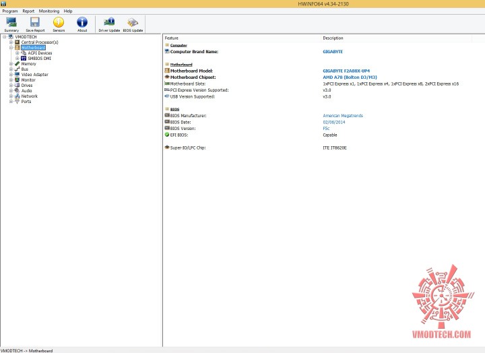
Task: Click the Super-IO/LPC Chip row icon
Action: pyautogui.click(x=167, y=148)
